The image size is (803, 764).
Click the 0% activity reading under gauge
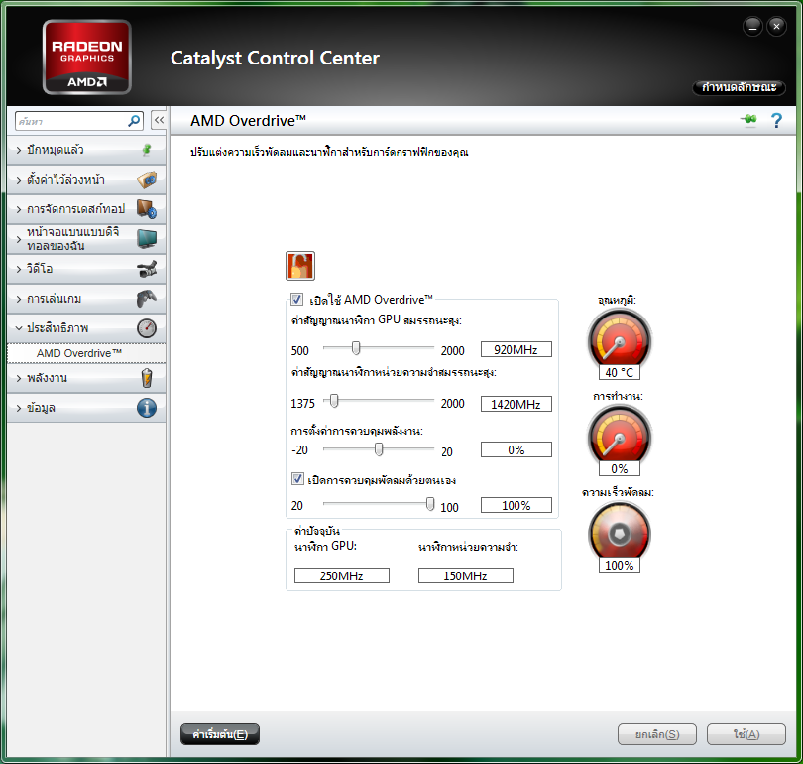coord(620,469)
